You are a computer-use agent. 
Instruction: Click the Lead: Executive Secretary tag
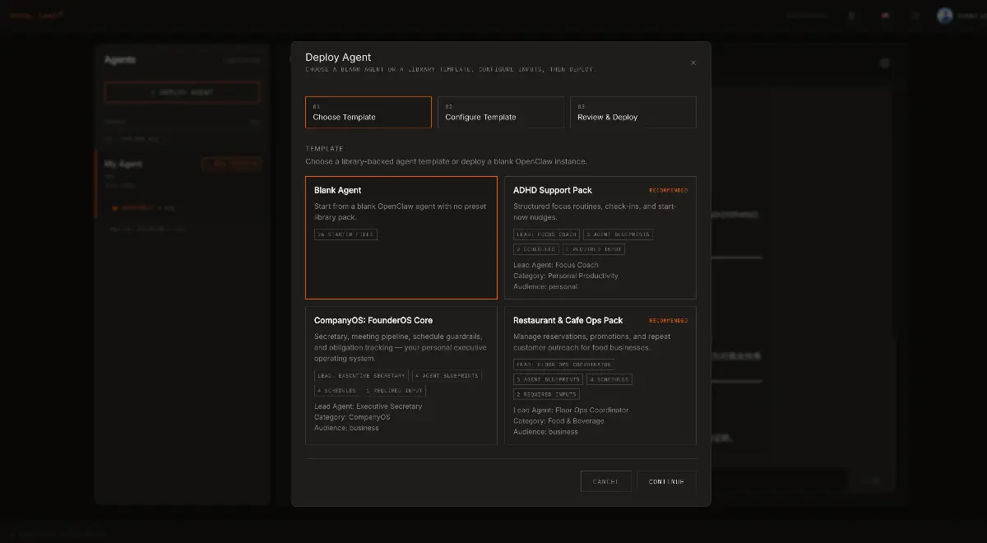point(361,375)
